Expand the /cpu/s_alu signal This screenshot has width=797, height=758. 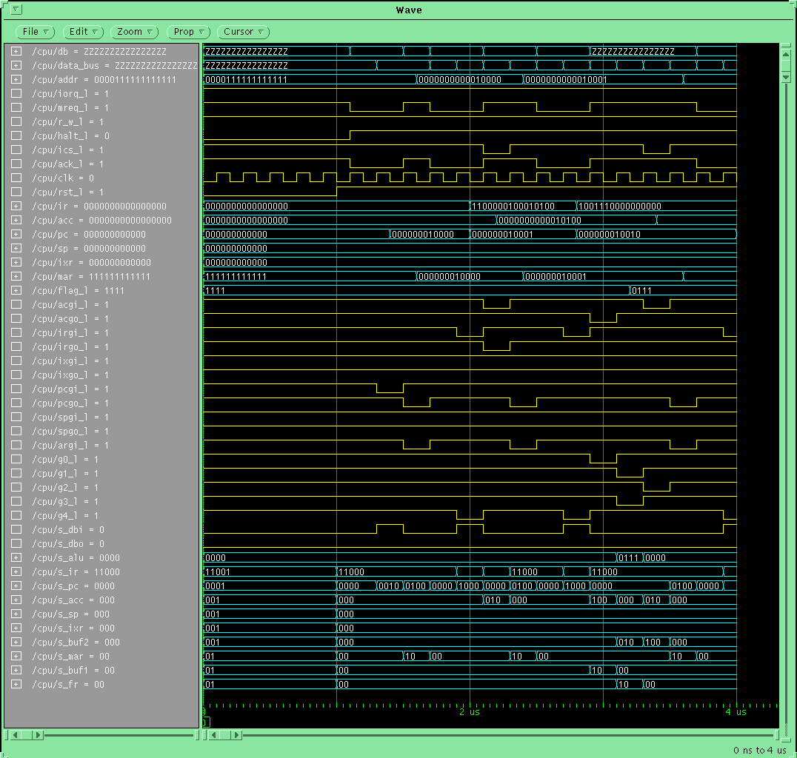[16, 558]
